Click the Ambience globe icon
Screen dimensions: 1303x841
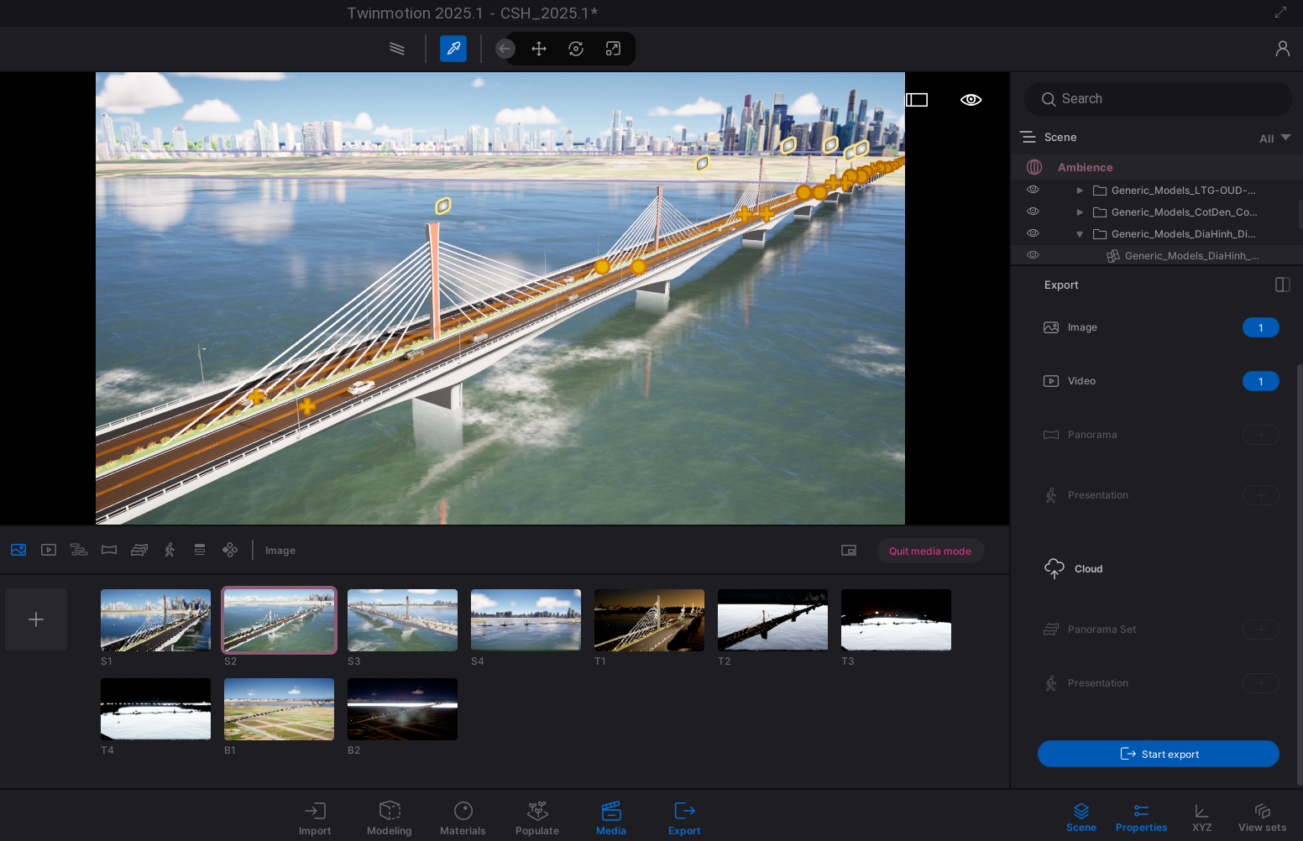[1034, 167]
